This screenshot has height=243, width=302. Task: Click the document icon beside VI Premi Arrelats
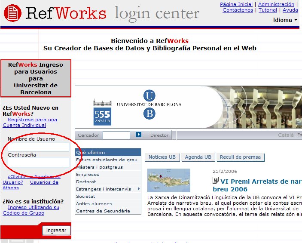pos(215,180)
